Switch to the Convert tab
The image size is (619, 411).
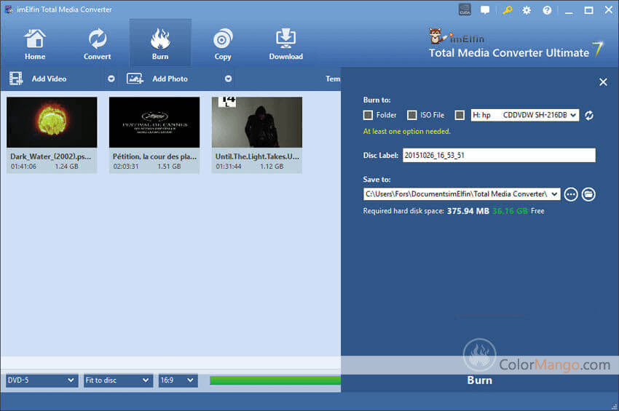pyautogui.click(x=97, y=44)
